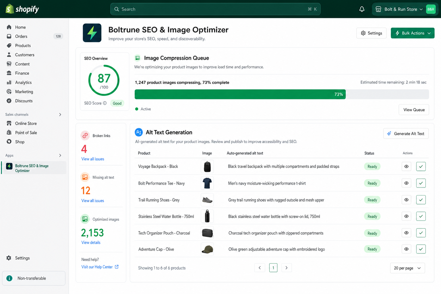The width and height of the screenshot is (441, 294).
Task: Click the Boltrune app lightning logo
Action: point(92,33)
